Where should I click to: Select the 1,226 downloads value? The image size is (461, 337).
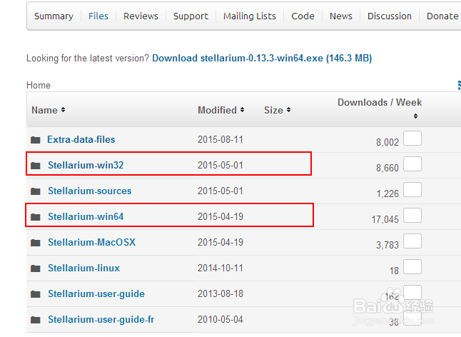387,193
